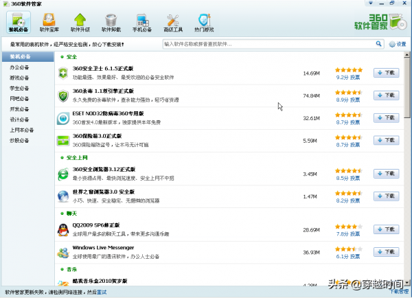
Task: Switch to 开发必备 sidebar category
Action: tap(20, 109)
